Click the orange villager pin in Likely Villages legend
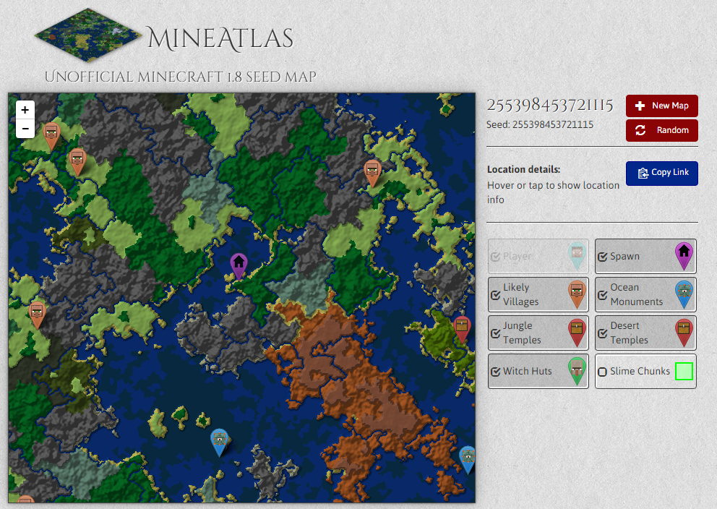 point(577,294)
